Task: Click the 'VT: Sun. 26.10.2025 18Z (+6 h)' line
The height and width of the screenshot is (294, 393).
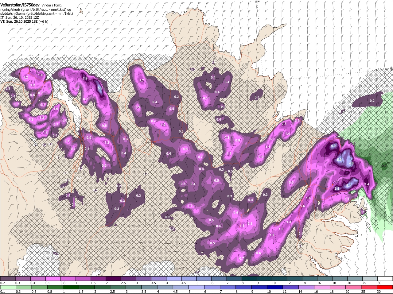Action: (24, 21)
